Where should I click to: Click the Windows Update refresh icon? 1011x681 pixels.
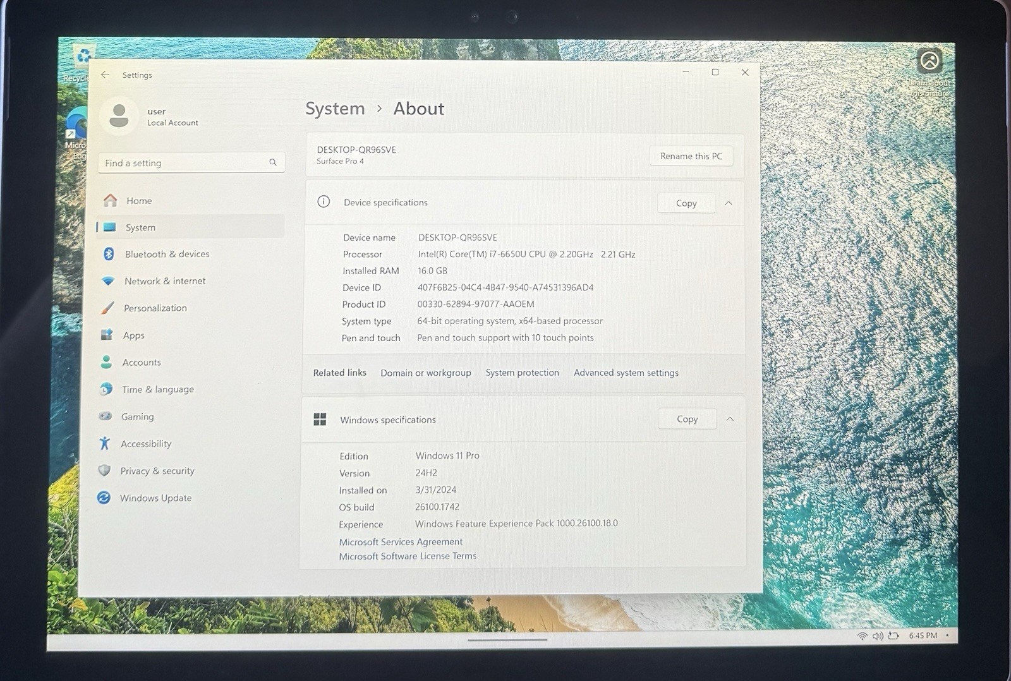[104, 498]
